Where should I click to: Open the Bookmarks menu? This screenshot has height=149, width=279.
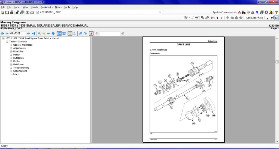tap(46, 7)
